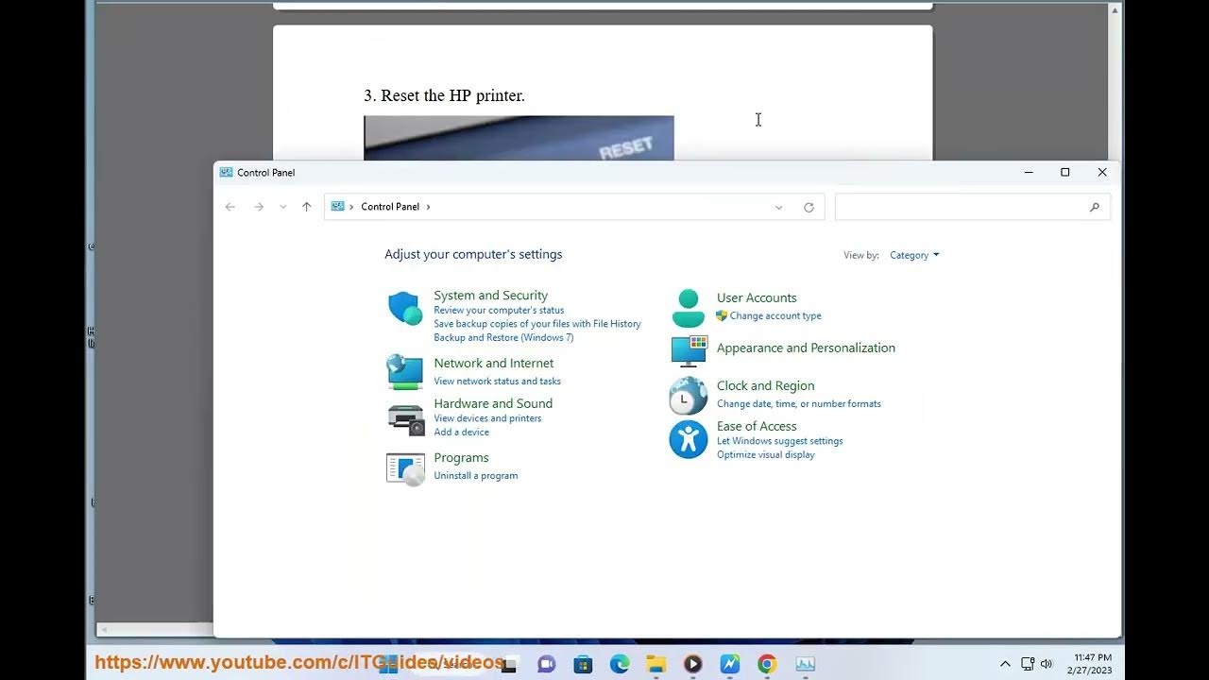Open the media player taskbar icon

click(692, 664)
